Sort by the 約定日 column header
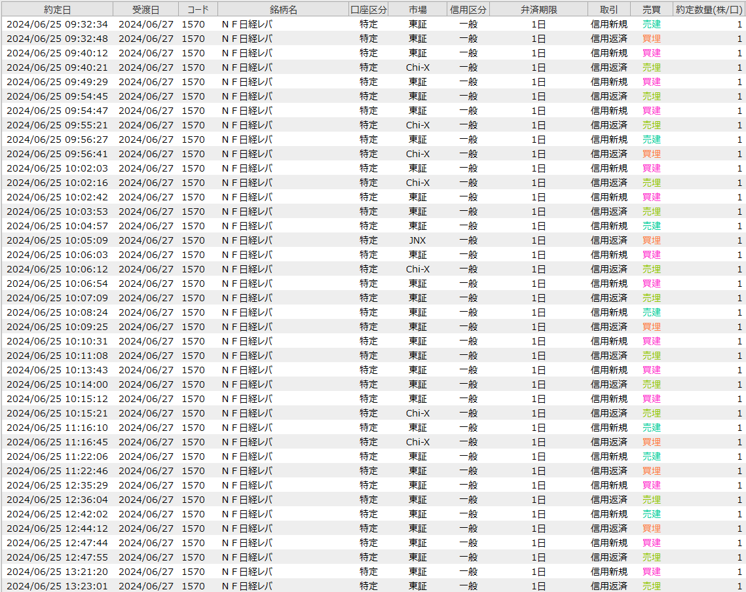746x592 pixels. [x=57, y=10]
